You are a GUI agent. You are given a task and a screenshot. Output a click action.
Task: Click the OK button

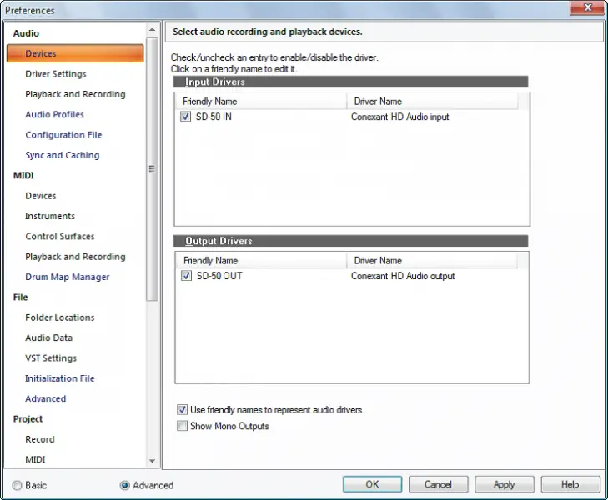(372, 484)
